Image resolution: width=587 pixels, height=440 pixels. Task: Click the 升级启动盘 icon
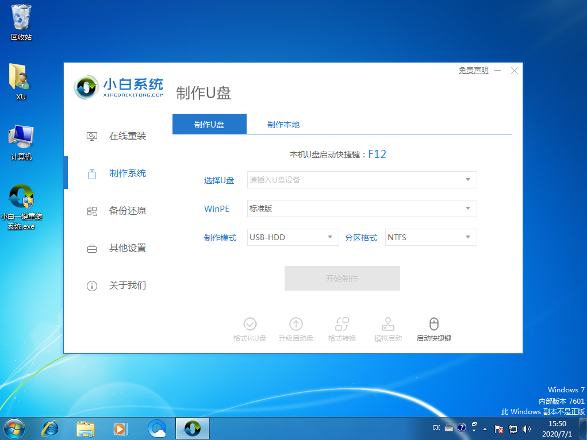click(296, 325)
